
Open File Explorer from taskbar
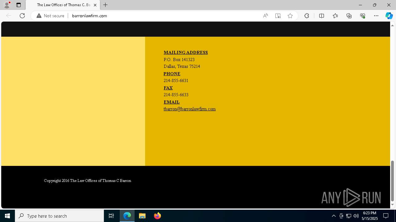tap(142, 216)
